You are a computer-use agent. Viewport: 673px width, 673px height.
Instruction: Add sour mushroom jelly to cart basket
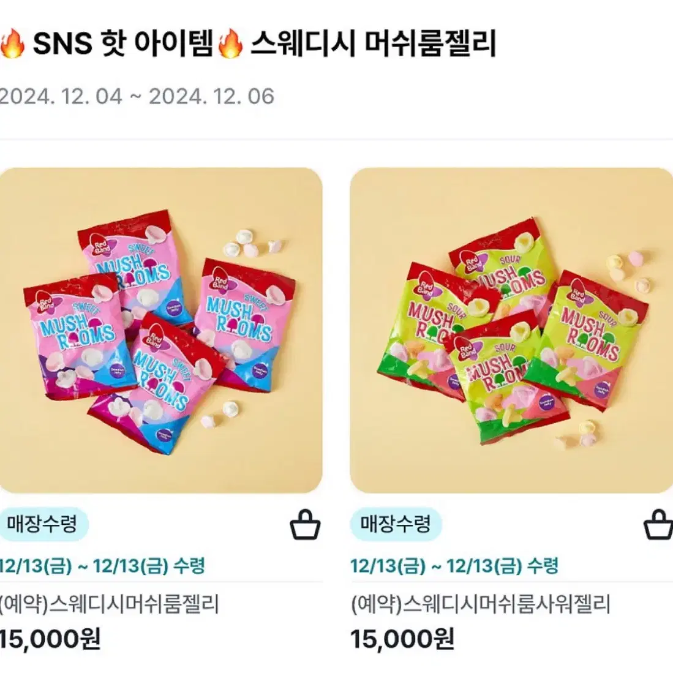(658, 524)
